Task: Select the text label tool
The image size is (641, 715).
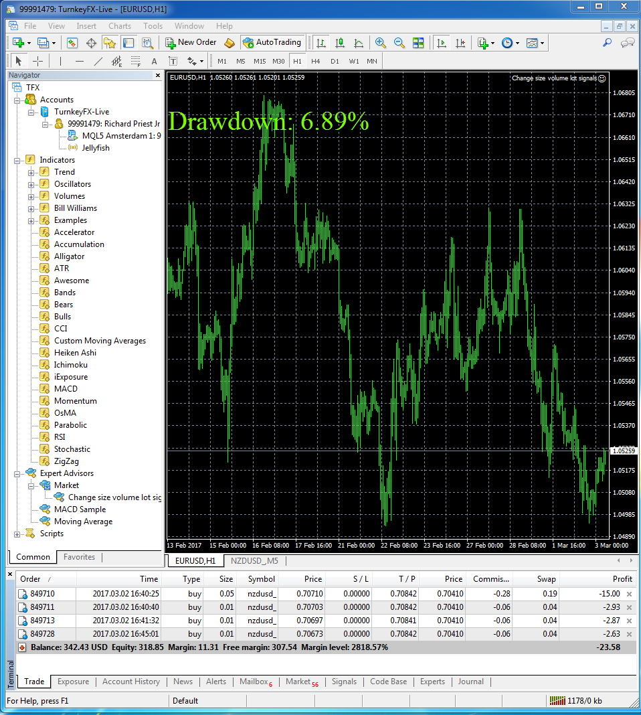Action: (173, 61)
